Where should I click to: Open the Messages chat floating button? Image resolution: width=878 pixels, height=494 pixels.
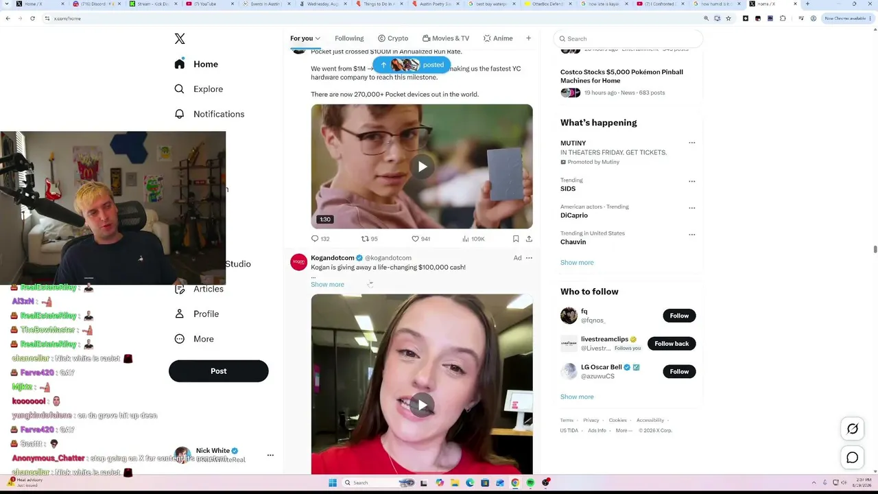pos(853,458)
